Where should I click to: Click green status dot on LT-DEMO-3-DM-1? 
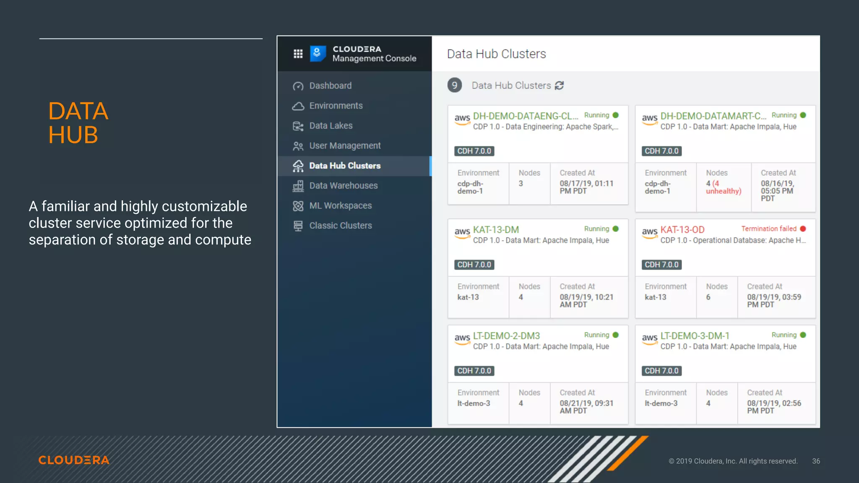(x=803, y=335)
